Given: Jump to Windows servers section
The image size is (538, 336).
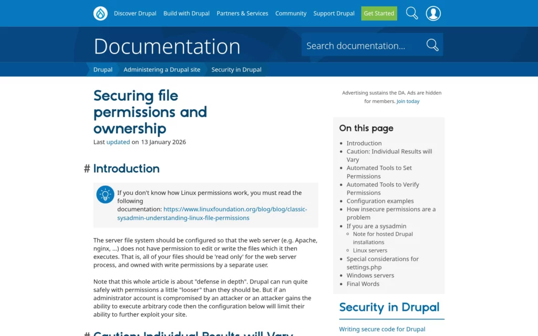Looking at the screenshot, I should click(x=370, y=275).
